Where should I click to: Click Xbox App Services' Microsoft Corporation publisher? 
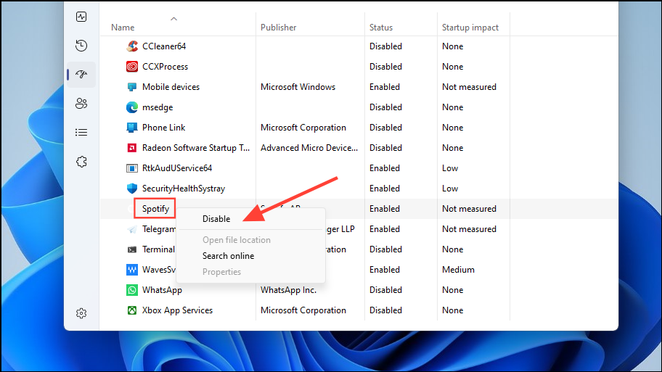point(303,310)
